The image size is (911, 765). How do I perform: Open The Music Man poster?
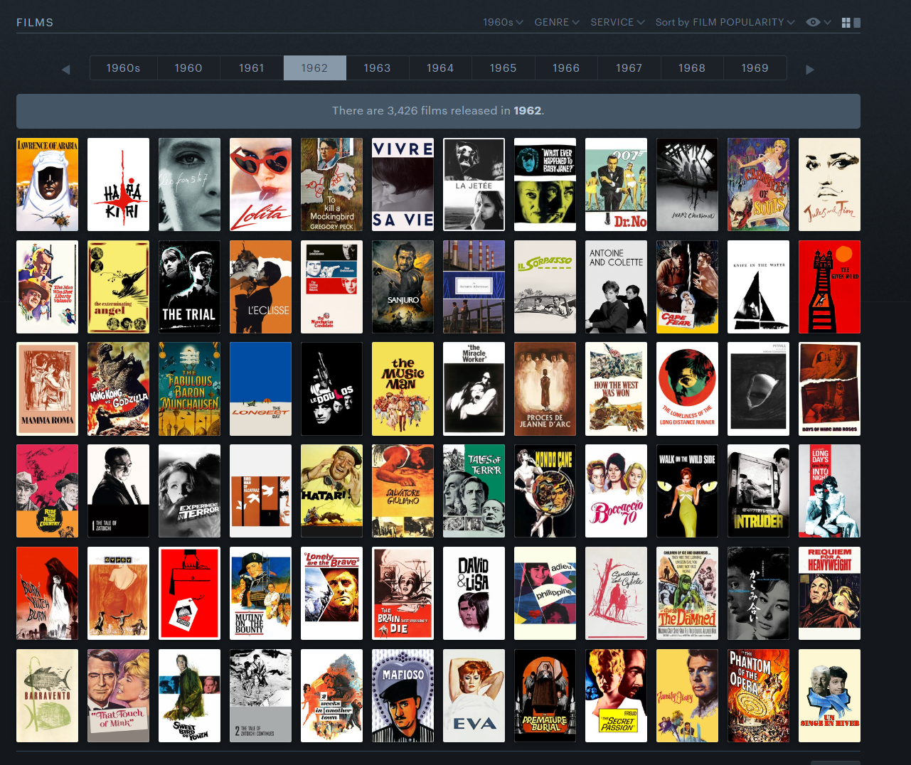point(403,389)
